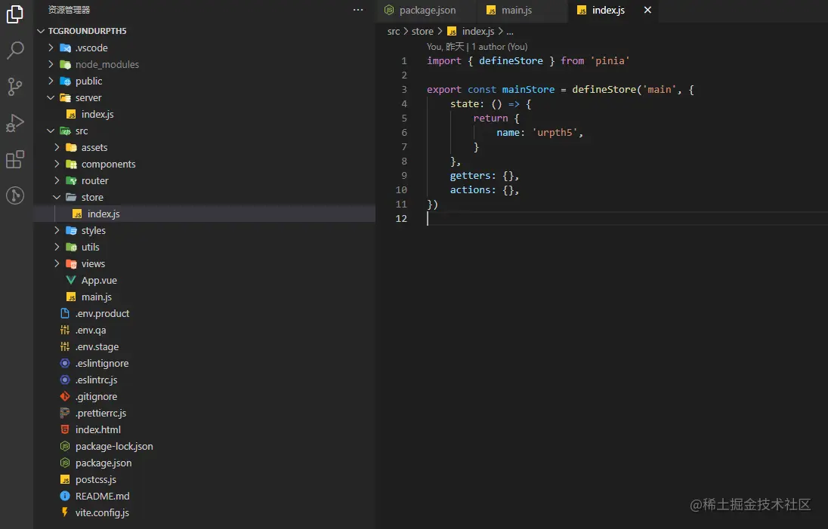
Task: Open the .env.qa file
Action: 91,331
